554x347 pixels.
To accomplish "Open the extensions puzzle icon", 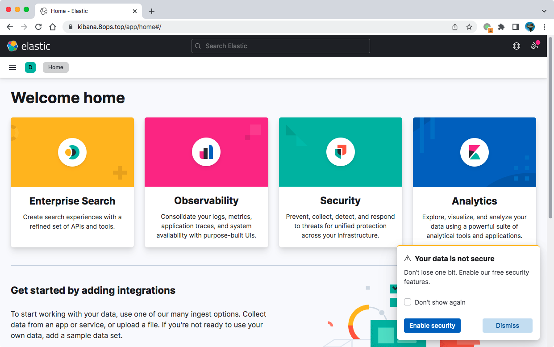I will tap(501, 27).
